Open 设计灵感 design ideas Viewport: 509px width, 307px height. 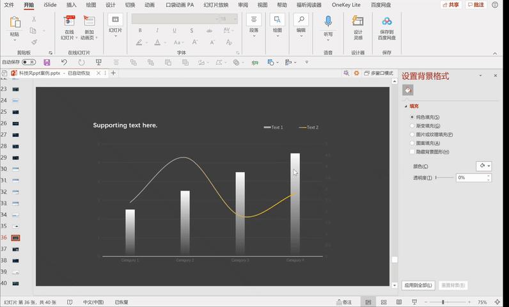(357, 20)
